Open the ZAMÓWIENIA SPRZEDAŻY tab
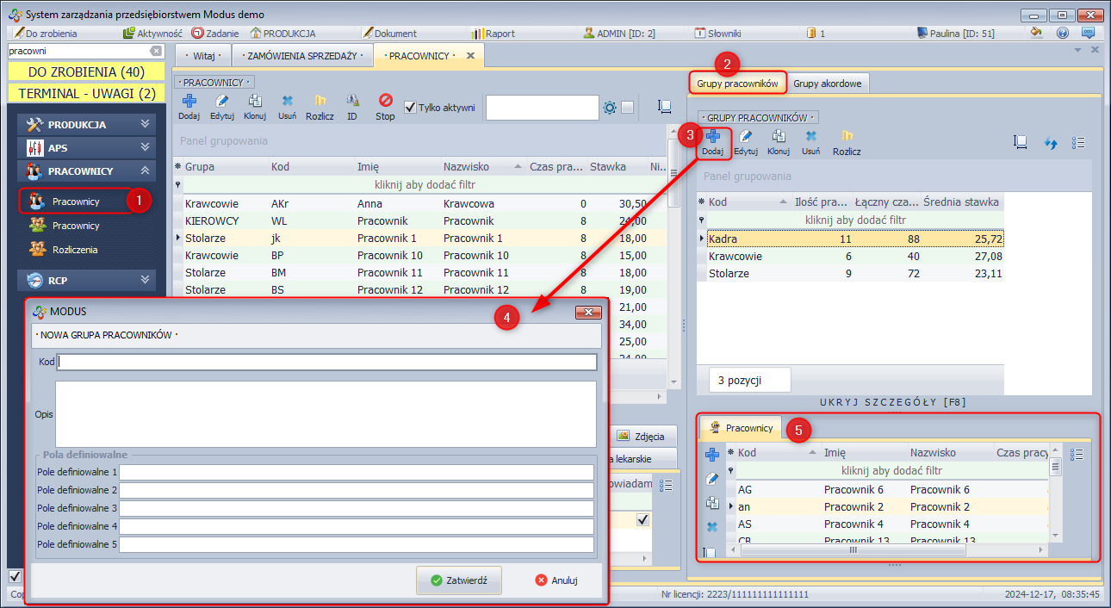The height and width of the screenshot is (608, 1111). (x=301, y=56)
